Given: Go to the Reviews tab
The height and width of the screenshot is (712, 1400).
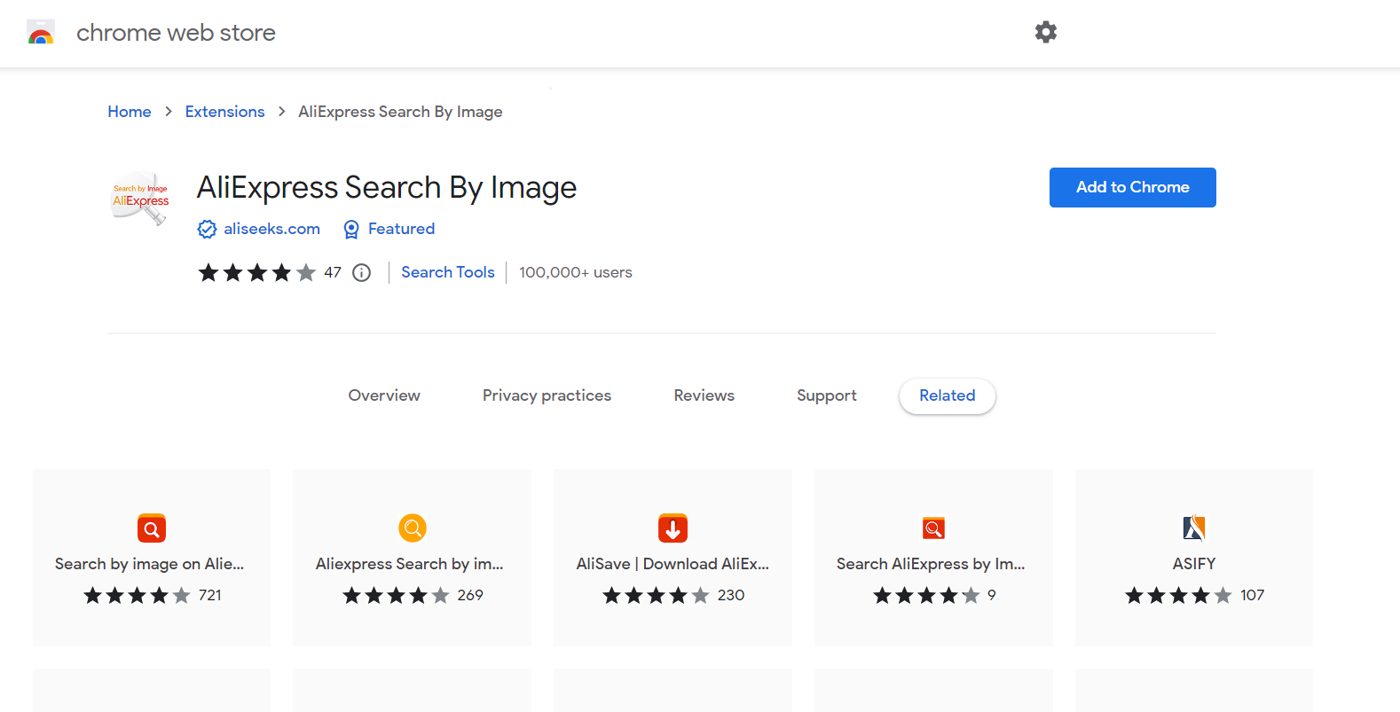Looking at the screenshot, I should pyautogui.click(x=704, y=395).
